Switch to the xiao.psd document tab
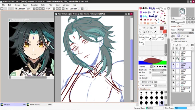Image resolution: width=195 pixels, height=110 pixels. tap(13, 105)
